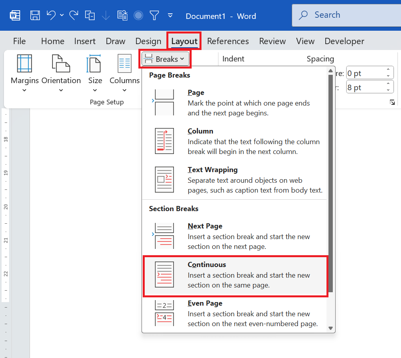
Task: Open the Margins dropdown
Action: click(x=24, y=73)
